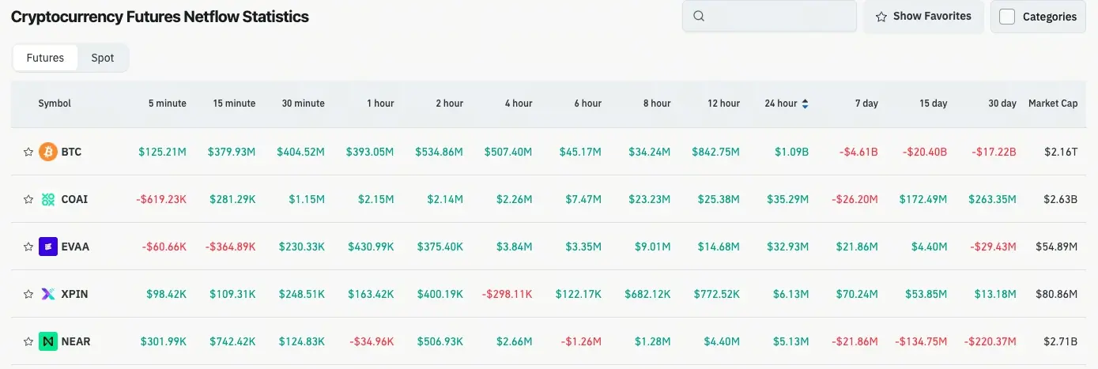The width and height of the screenshot is (1098, 369).
Task: Select the Futures tab
Action: coord(45,58)
